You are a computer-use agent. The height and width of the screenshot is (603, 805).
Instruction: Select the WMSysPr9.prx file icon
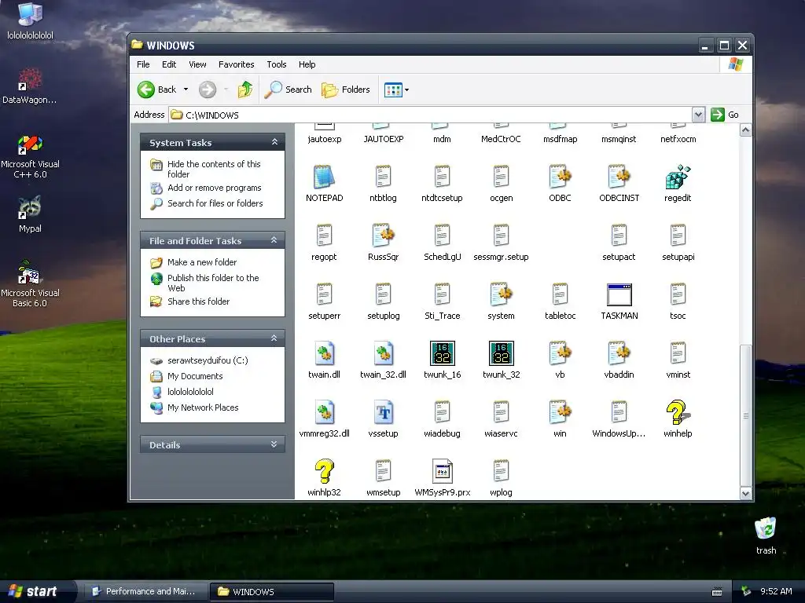pos(442,472)
